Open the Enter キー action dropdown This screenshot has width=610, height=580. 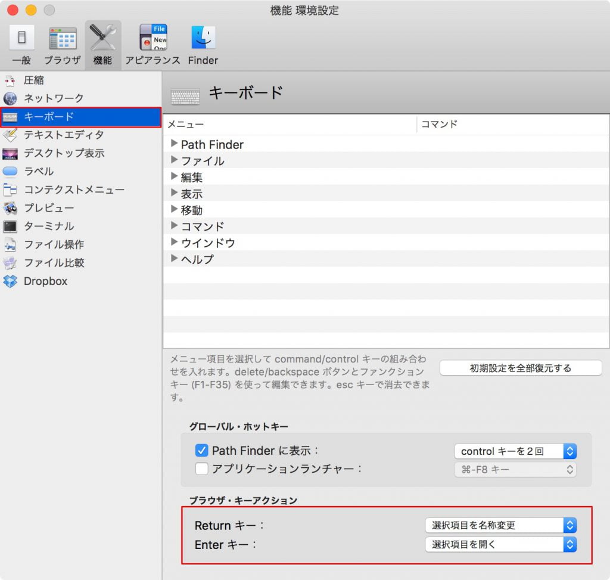click(500, 544)
